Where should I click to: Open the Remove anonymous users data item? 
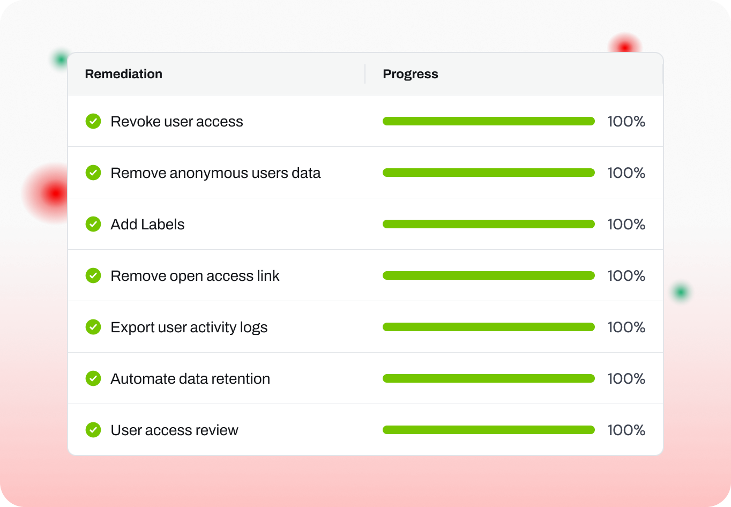(x=215, y=173)
